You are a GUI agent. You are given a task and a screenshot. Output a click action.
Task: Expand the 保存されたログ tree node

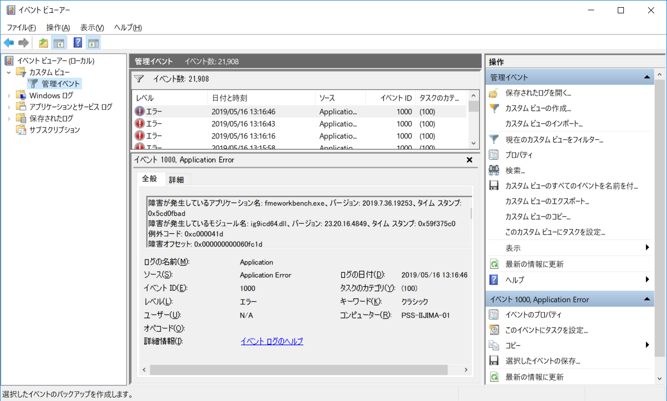(x=9, y=118)
